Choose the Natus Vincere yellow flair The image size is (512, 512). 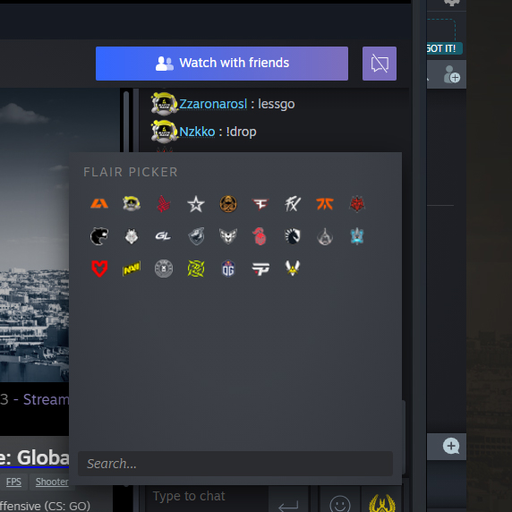[132, 269]
